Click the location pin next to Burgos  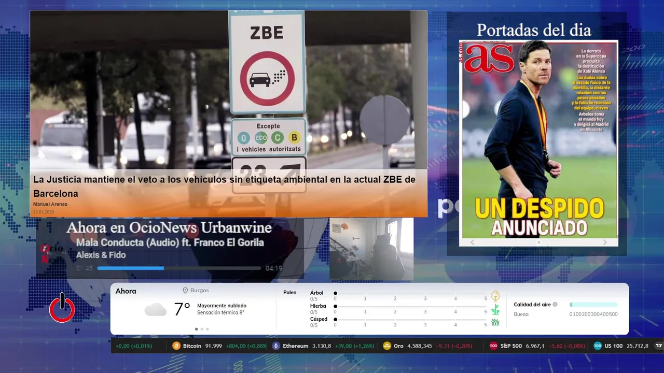[185, 291]
